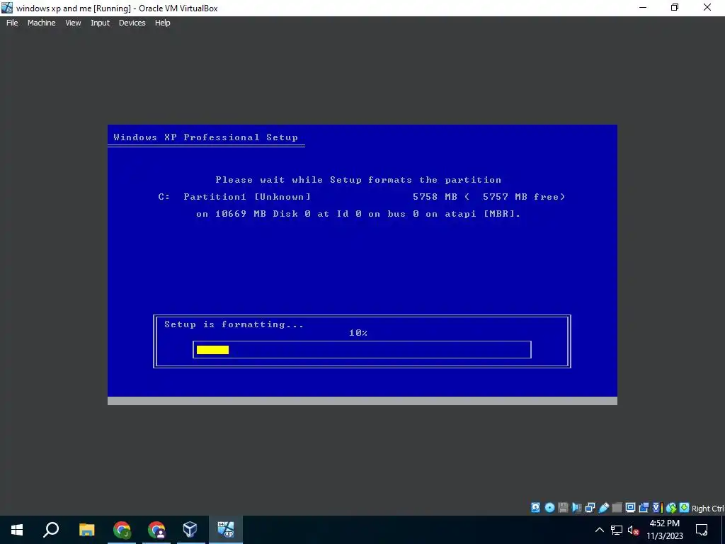Open the Windows Start menu

[17, 530]
